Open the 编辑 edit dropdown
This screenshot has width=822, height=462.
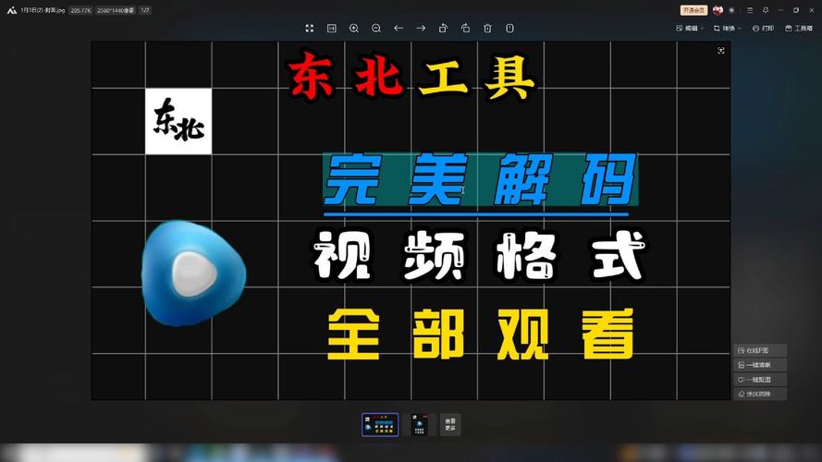(690, 29)
